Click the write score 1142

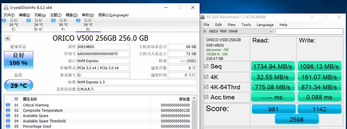(320, 109)
